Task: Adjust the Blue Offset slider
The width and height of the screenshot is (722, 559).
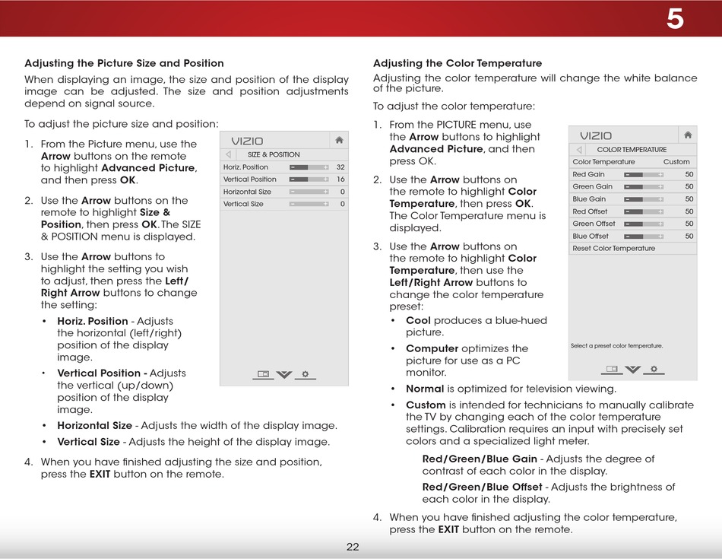Action: (644, 236)
